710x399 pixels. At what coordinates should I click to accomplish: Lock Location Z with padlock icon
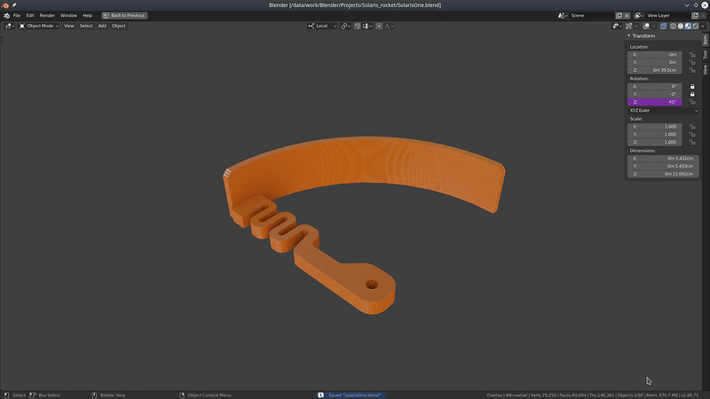point(692,70)
